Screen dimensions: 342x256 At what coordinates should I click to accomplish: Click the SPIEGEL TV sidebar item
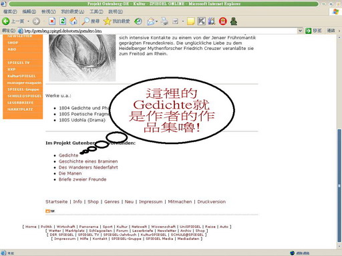[19, 63]
